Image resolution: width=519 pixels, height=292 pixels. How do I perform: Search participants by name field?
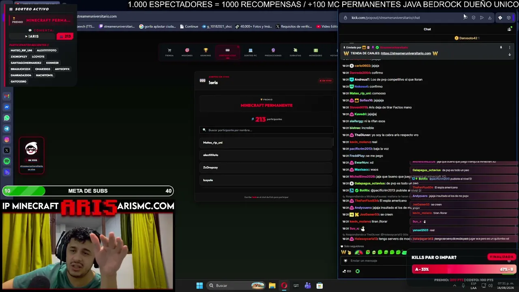266,130
